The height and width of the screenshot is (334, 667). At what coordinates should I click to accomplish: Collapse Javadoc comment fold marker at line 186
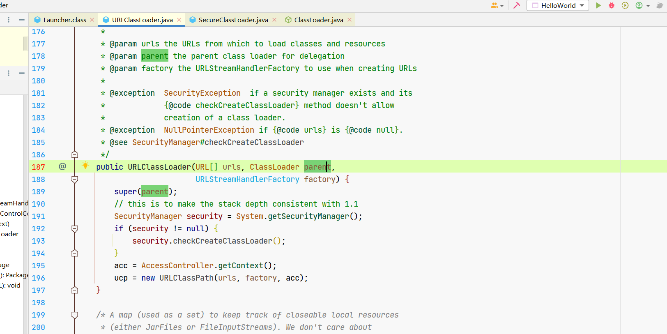coord(75,154)
